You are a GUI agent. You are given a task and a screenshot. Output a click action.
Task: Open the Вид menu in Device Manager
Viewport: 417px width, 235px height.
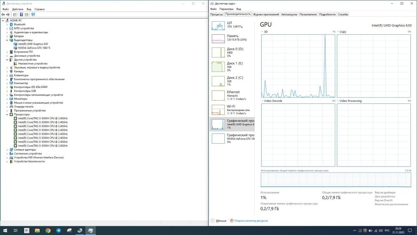click(x=29, y=9)
